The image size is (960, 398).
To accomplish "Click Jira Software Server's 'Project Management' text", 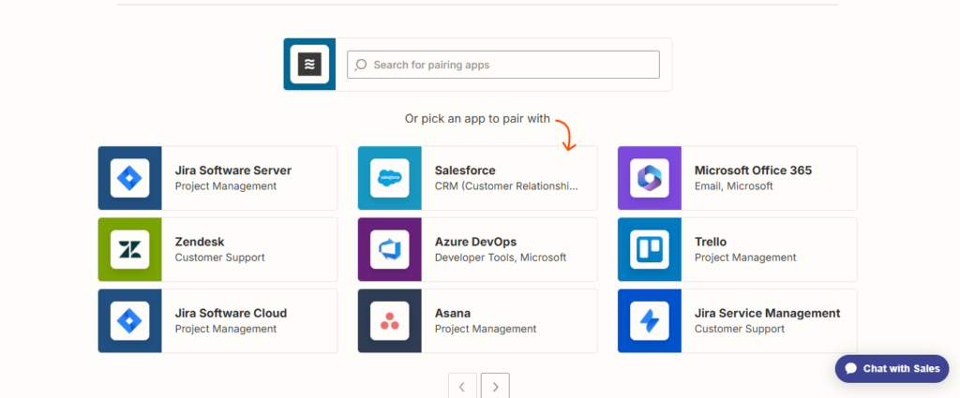I will coord(226,185).
